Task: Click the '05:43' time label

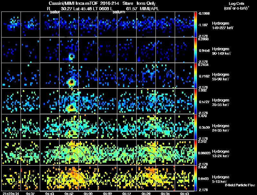Action: pos(184,193)
